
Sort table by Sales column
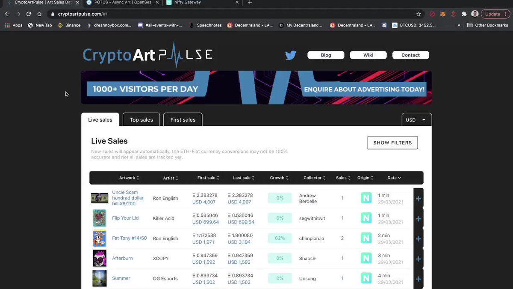click(343, 178)
